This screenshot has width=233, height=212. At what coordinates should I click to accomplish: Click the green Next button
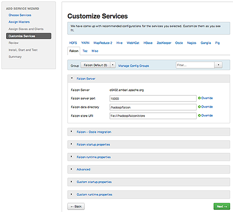pyautogui.click(x=222, y=206)
